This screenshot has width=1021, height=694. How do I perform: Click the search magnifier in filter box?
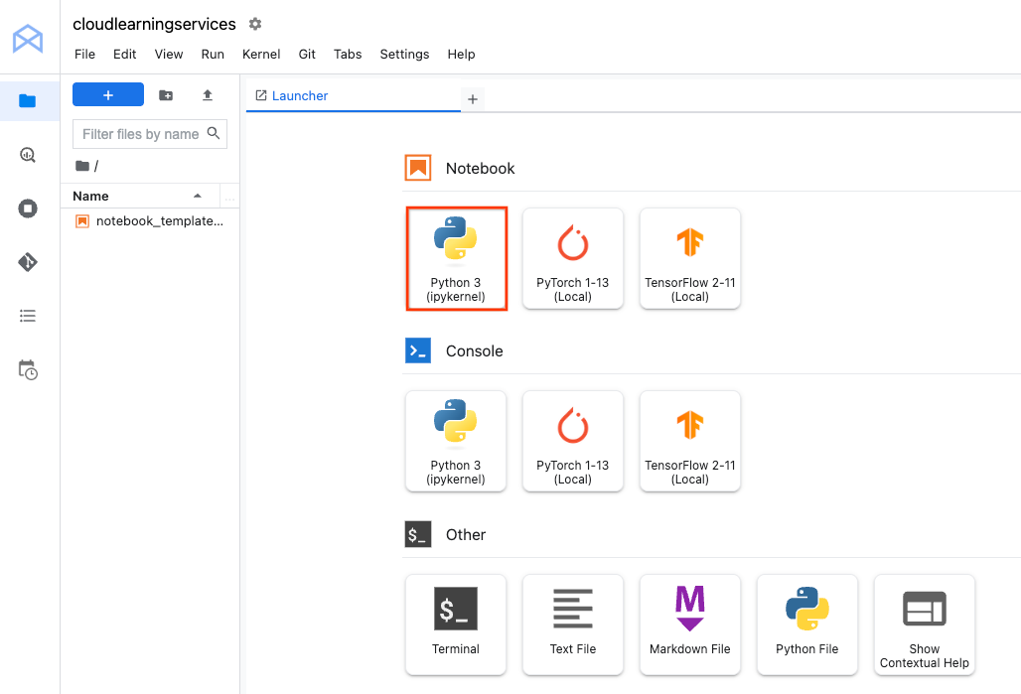click(x=213, y=133)
